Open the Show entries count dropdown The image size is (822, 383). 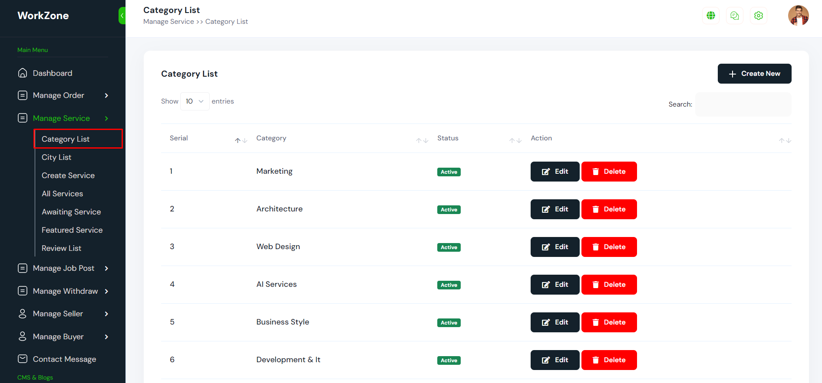point(195,101)
